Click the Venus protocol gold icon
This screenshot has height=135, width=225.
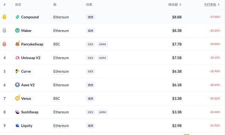[18, 98]
